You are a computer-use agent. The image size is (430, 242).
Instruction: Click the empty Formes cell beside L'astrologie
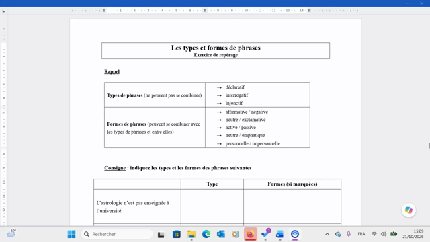(x=292, y=206)
